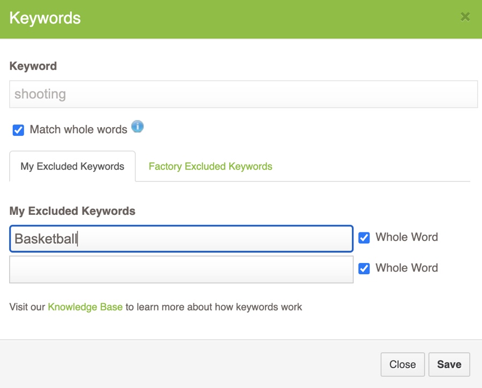This screenshot has width=482, height=388.
Task: Click the empty excluded keyword input
Action: point(180,269)
